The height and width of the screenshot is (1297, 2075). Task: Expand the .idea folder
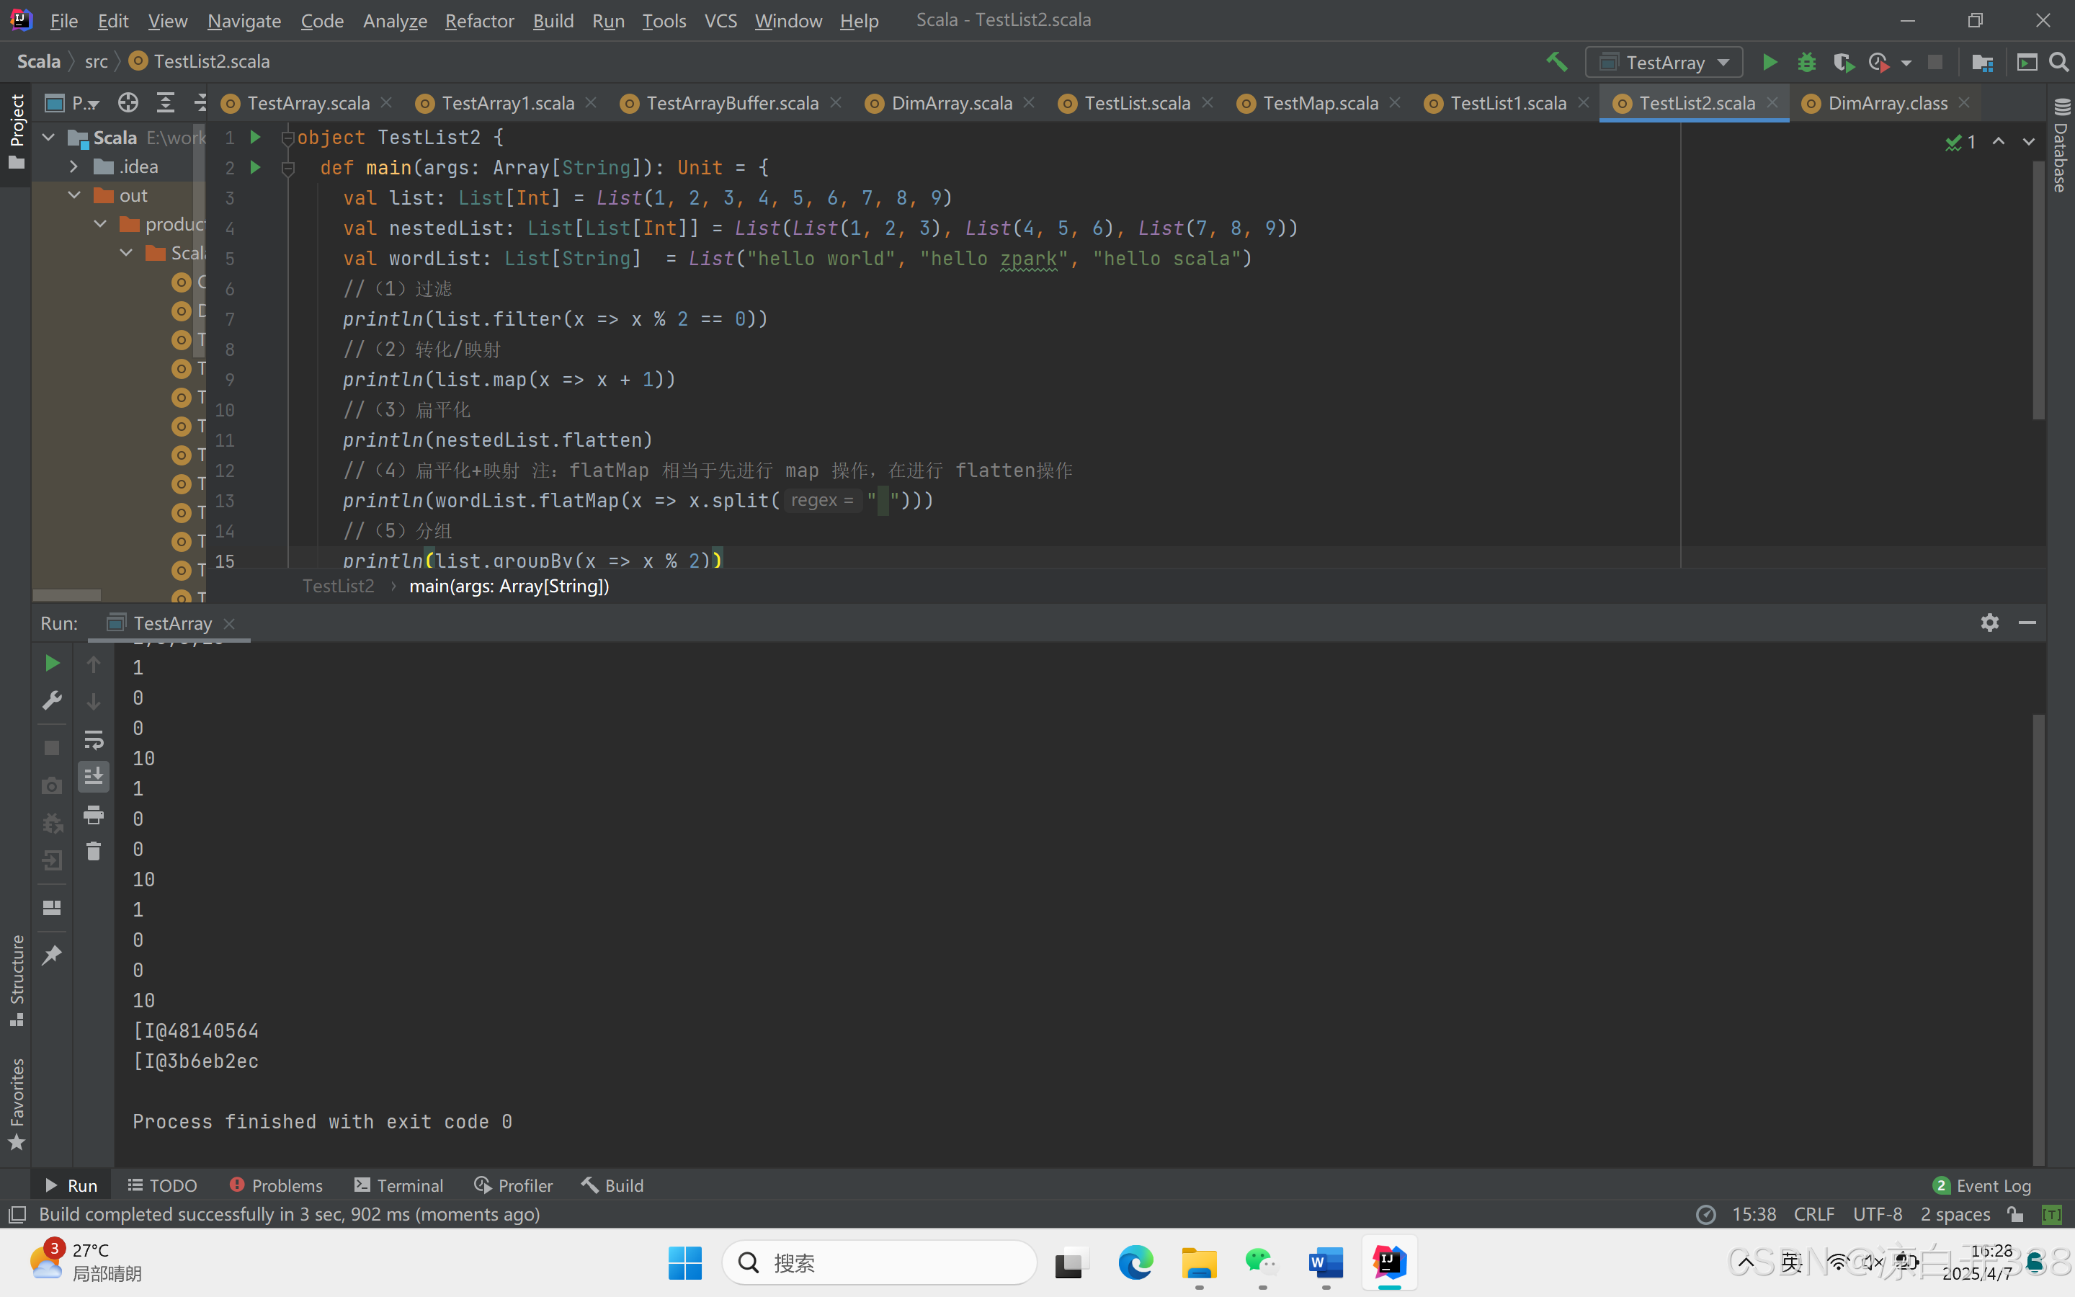point(73,166)
